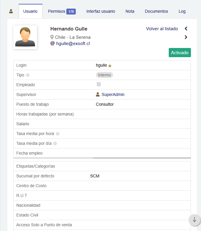Click the star icon next to hgulle login
201x231 pixels.
(x=110, y=65)
